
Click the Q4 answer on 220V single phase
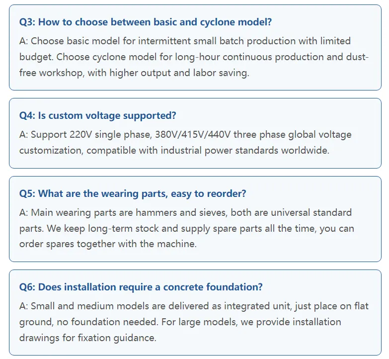[x=185, y=143]
